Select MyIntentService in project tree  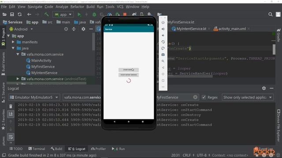pos(44,73)
